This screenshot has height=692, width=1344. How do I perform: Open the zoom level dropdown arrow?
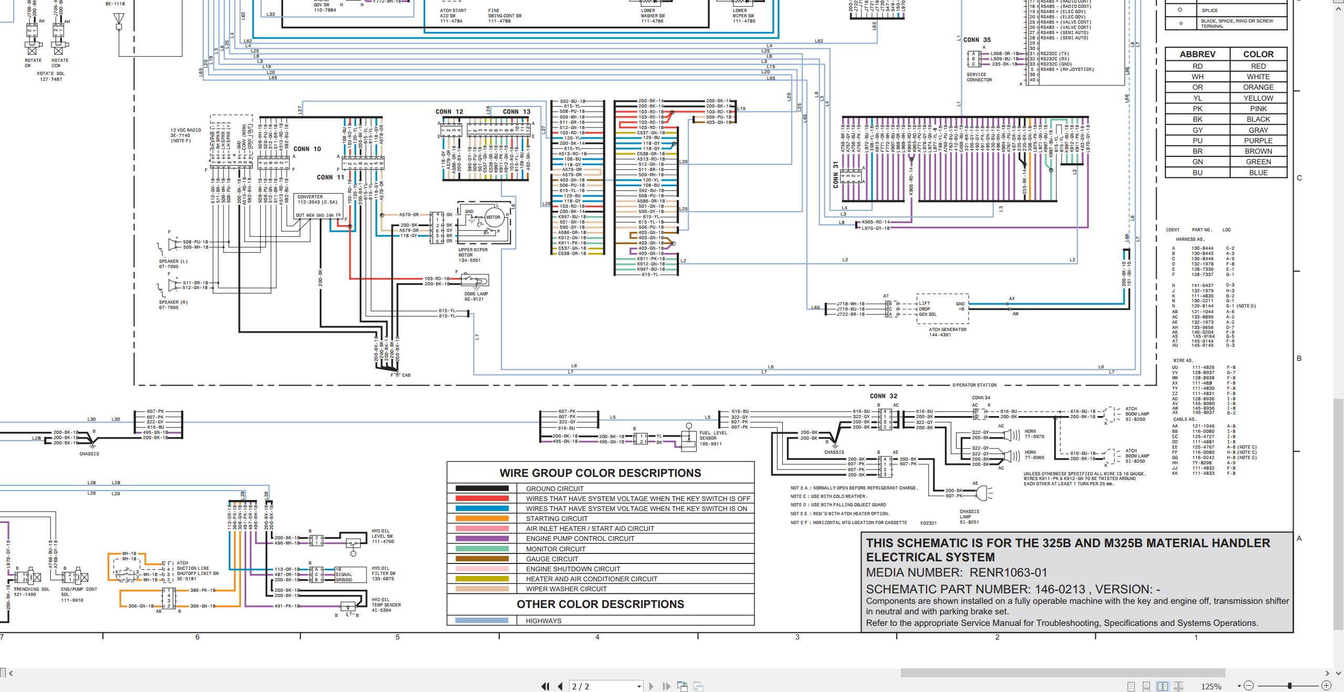(x=1239, y=686)
